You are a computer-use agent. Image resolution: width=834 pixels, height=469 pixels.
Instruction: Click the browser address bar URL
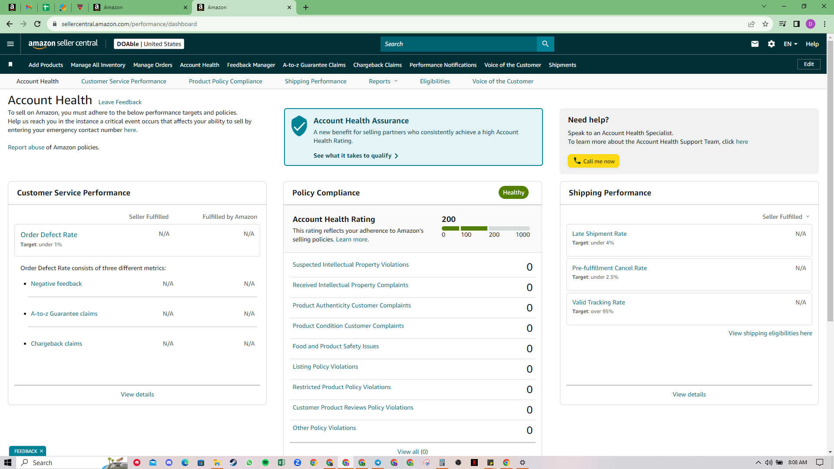129,24
